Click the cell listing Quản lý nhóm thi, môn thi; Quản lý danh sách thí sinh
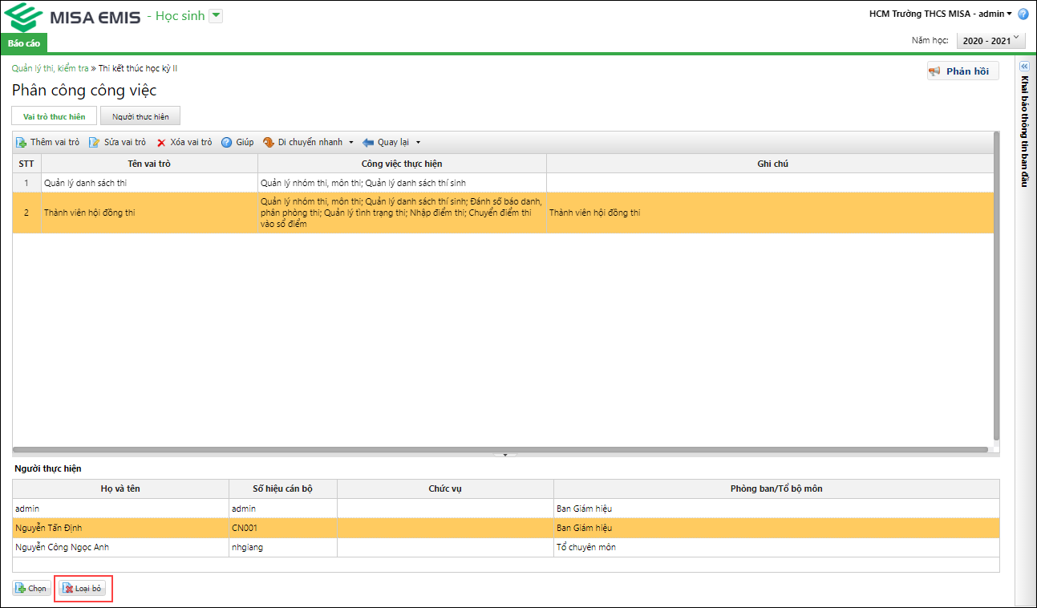The width and height of the screenshot is (1037, 608). 402,183
